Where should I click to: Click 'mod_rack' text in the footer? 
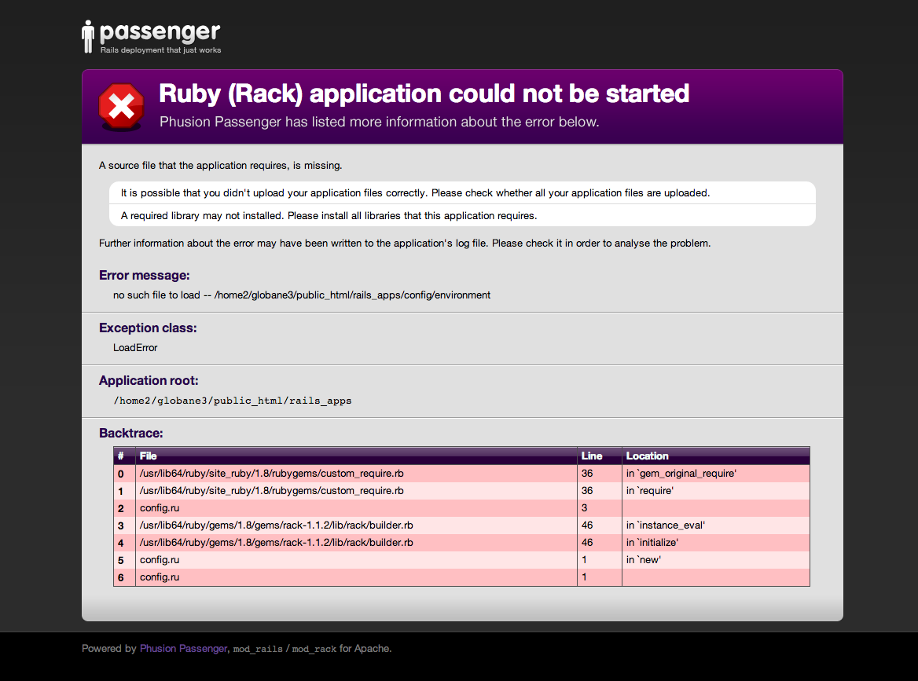click(x=314, y=649)
